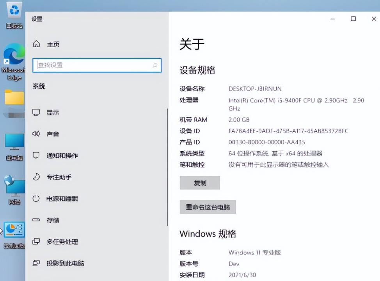Click device name DESKTOP-JBIRNUN
This screenshot has width=380, height=281.
tap(255, 89)
